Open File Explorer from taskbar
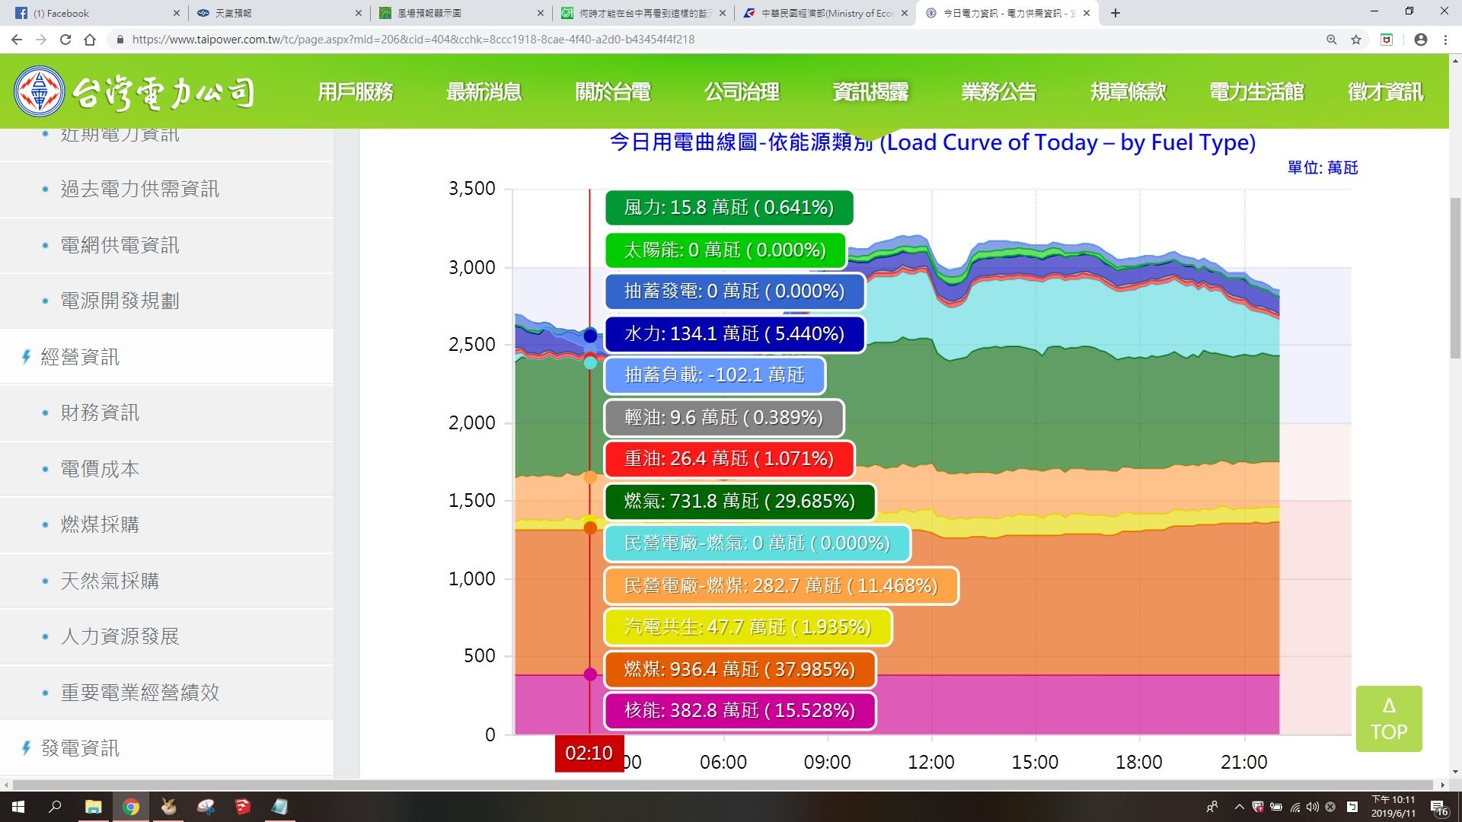The width and height of the screenshot is (1462, 822). click(x=93, y=807)
